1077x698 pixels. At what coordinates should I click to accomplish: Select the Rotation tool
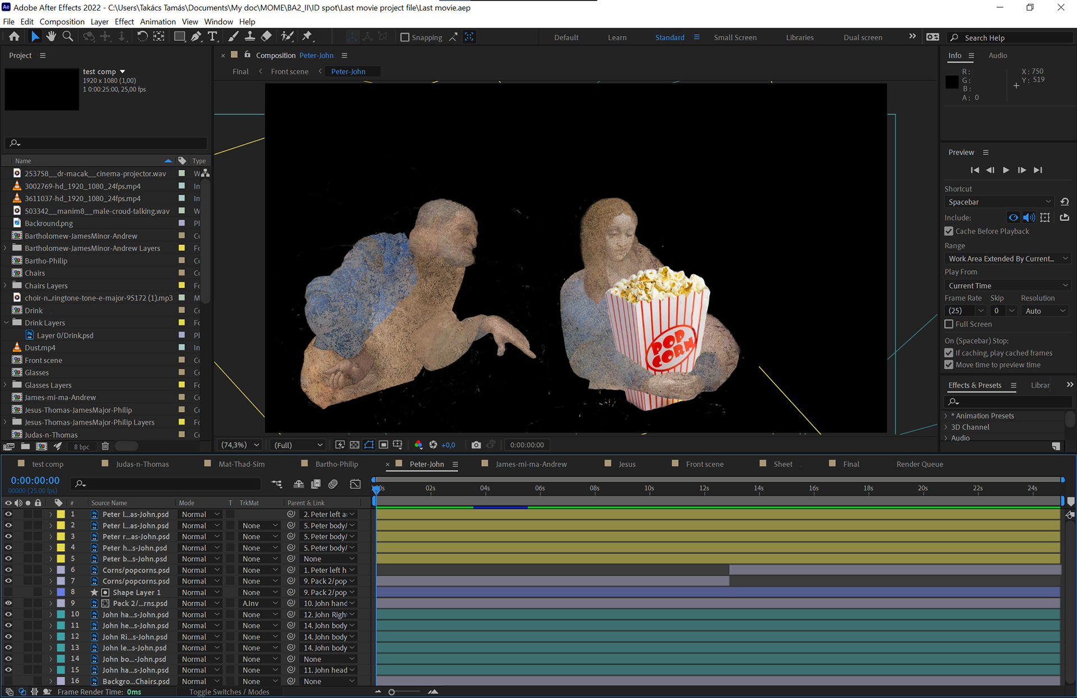click(x=142, y=36)
